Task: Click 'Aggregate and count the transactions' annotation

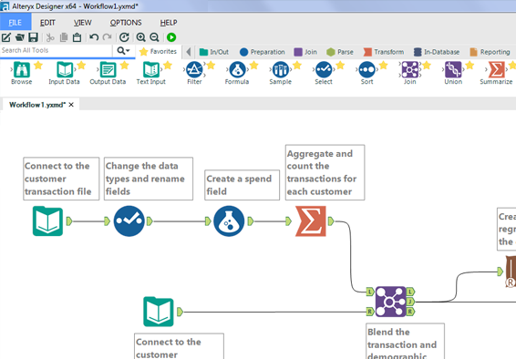Action: (x=325, y=172)
